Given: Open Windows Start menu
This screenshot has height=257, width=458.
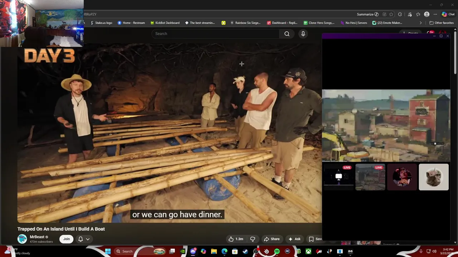Looking at the screenshot, I should pyautogui.click(x=108, y=251).
